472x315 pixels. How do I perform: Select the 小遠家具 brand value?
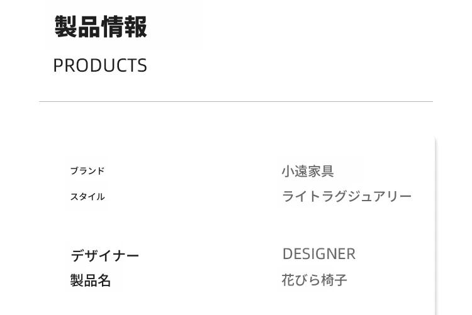point(308,171)
